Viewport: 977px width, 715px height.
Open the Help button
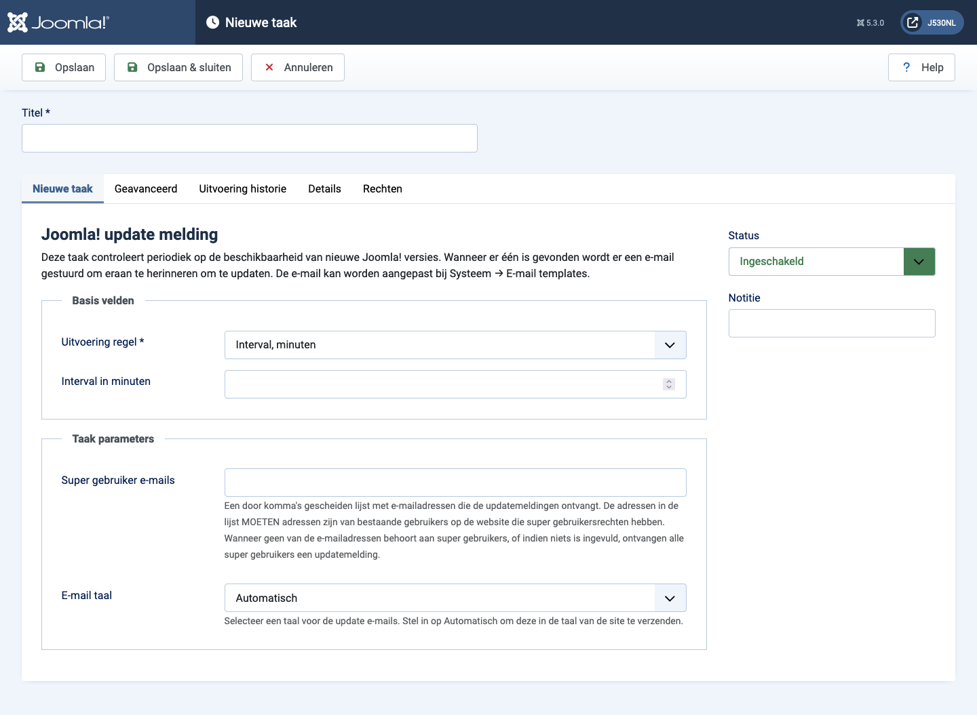coord(921,67)
